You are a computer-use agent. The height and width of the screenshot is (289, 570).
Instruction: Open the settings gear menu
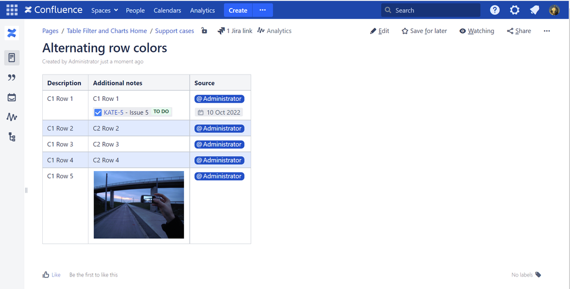pyautogui.click(x=515, y=10)
